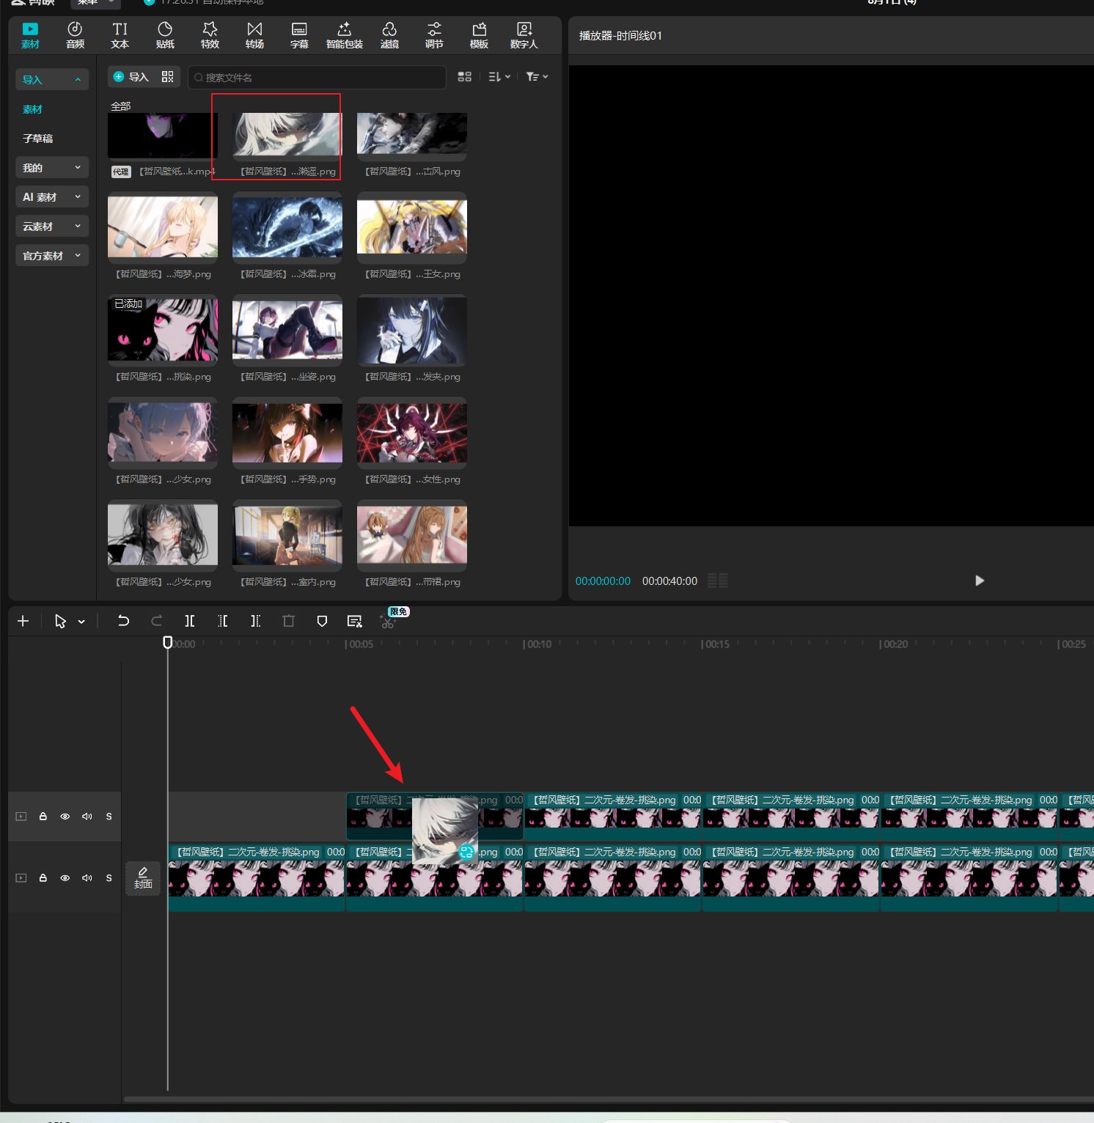Play the preview in the player
Screen dimensions: 1094x1123
coord(980,581)
